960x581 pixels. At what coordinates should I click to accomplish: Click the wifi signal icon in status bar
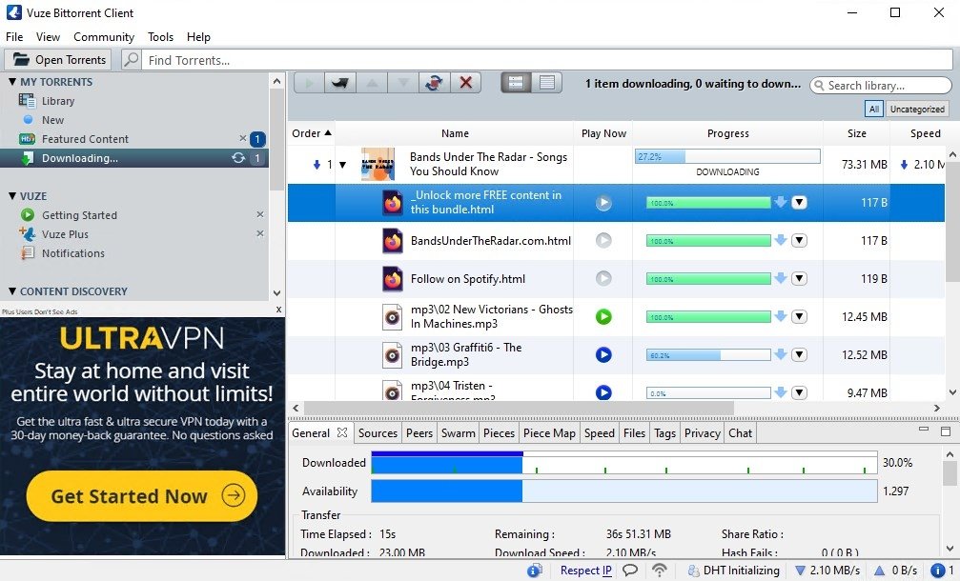(x=659, y=571)
